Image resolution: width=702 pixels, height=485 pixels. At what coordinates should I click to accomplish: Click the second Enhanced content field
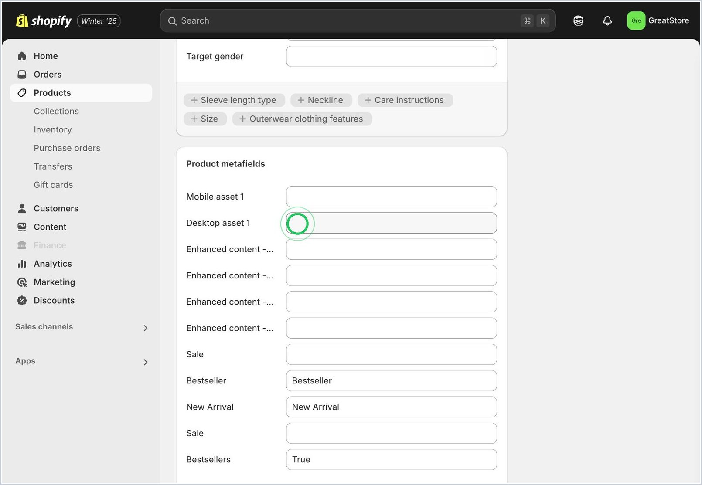pyautogui.click(x=391, y=275)
